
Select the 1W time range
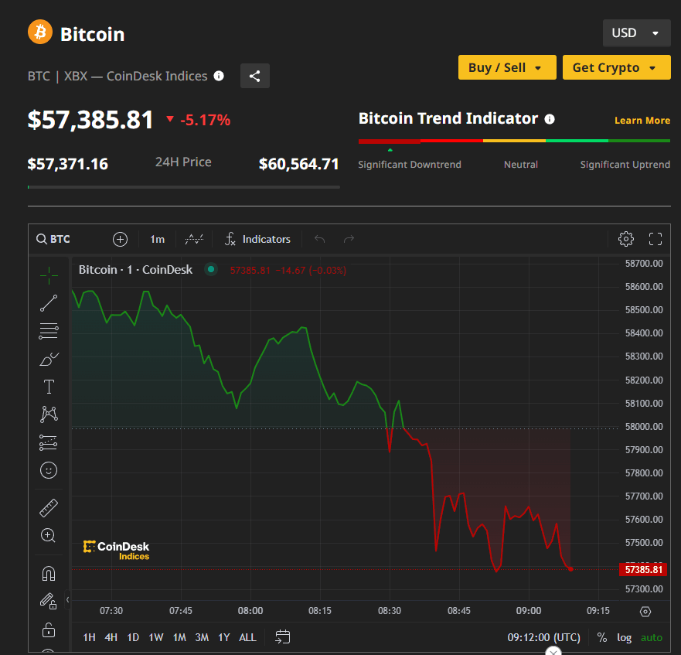[156, 637]
